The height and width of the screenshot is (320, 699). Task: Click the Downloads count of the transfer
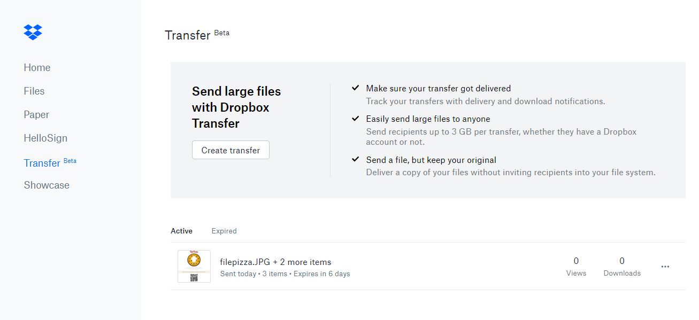pos(622,267)
